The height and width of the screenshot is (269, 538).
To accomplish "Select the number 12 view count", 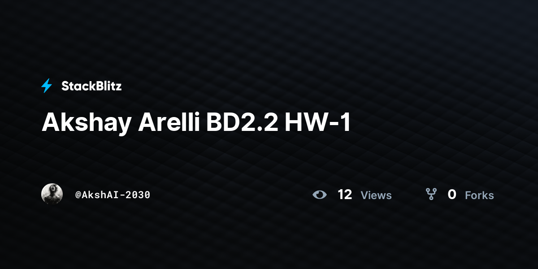I will (x=345, y=195).
